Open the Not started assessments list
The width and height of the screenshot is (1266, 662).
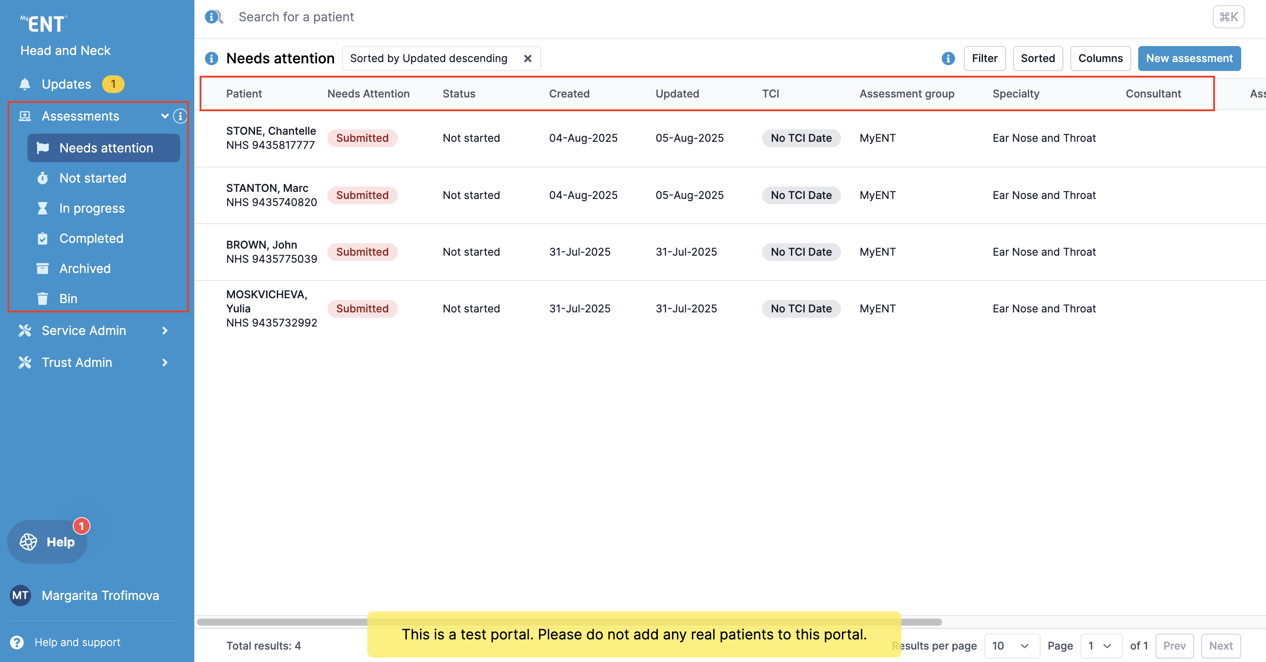coord(92,178)
